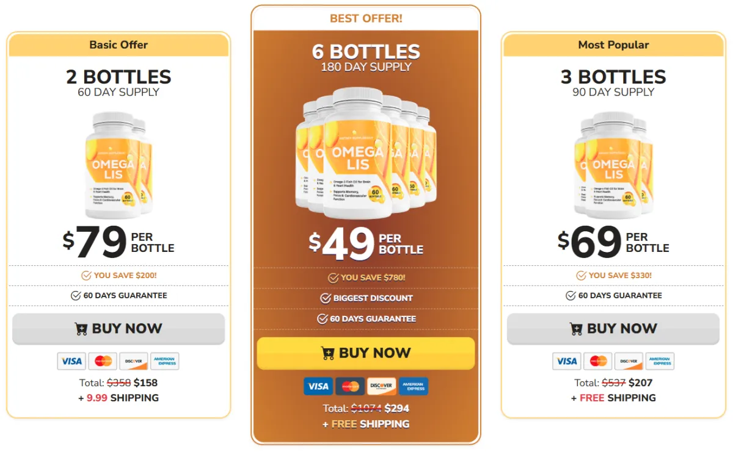Viewport: 733px width, 452px height.
Task: Buy the 2 bottles package
Action: (119, 329)
